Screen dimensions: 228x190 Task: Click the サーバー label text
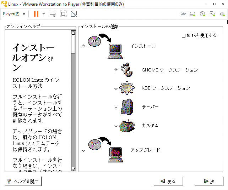point(150,107)
